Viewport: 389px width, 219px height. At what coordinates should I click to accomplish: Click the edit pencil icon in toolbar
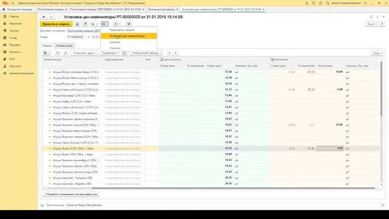click(x=128, y=24)
